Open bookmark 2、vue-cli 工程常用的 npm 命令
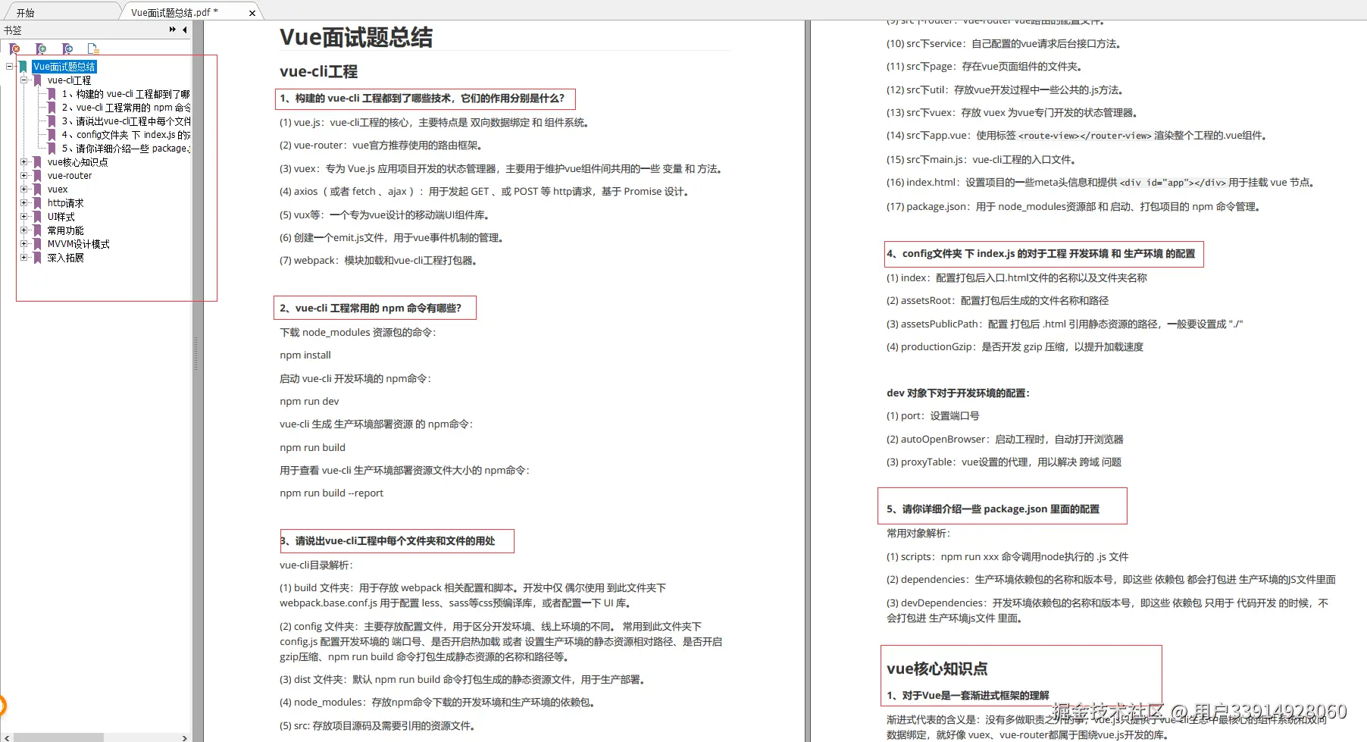This screenshot has width=1367, height=742. pyautogui.click(x=126, y=108)
